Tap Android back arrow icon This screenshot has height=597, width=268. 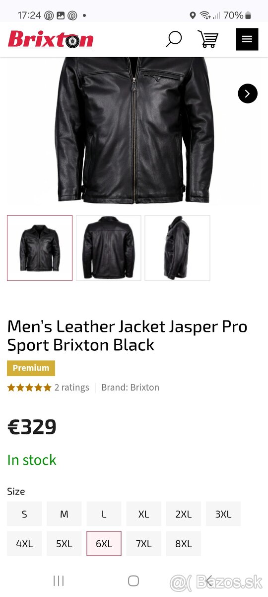[x=209, y=581]
